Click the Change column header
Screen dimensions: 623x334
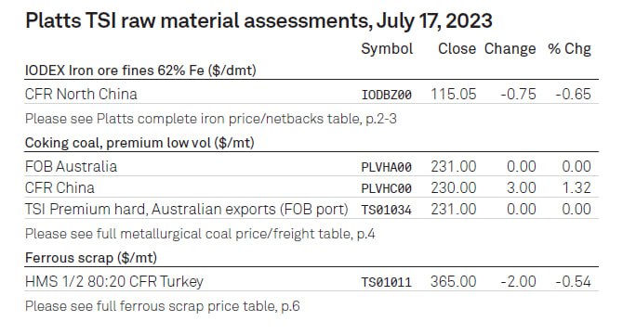click(510, 49)
